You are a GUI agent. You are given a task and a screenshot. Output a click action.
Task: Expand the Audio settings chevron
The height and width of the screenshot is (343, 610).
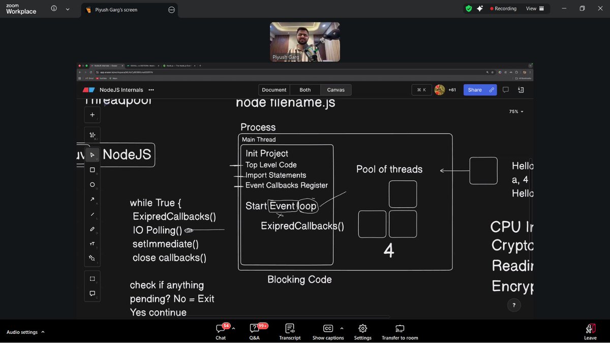(x=43, y=332)
